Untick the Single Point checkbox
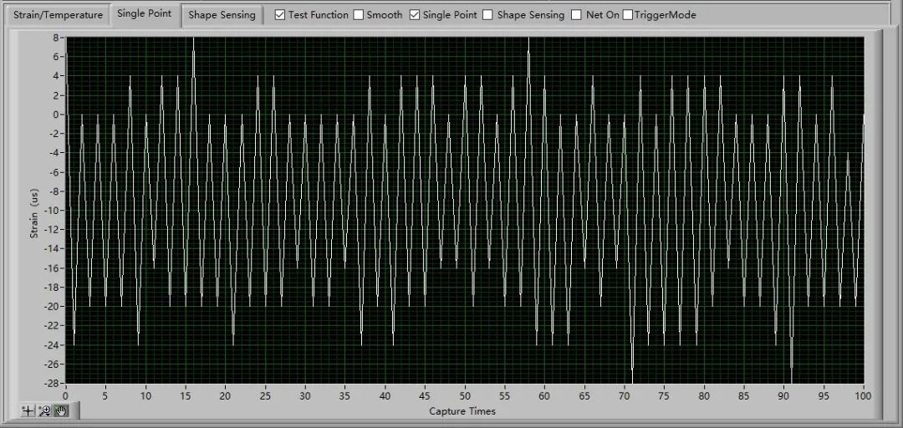This screenshot has height=428, width=903. click(x=415, y=15)
